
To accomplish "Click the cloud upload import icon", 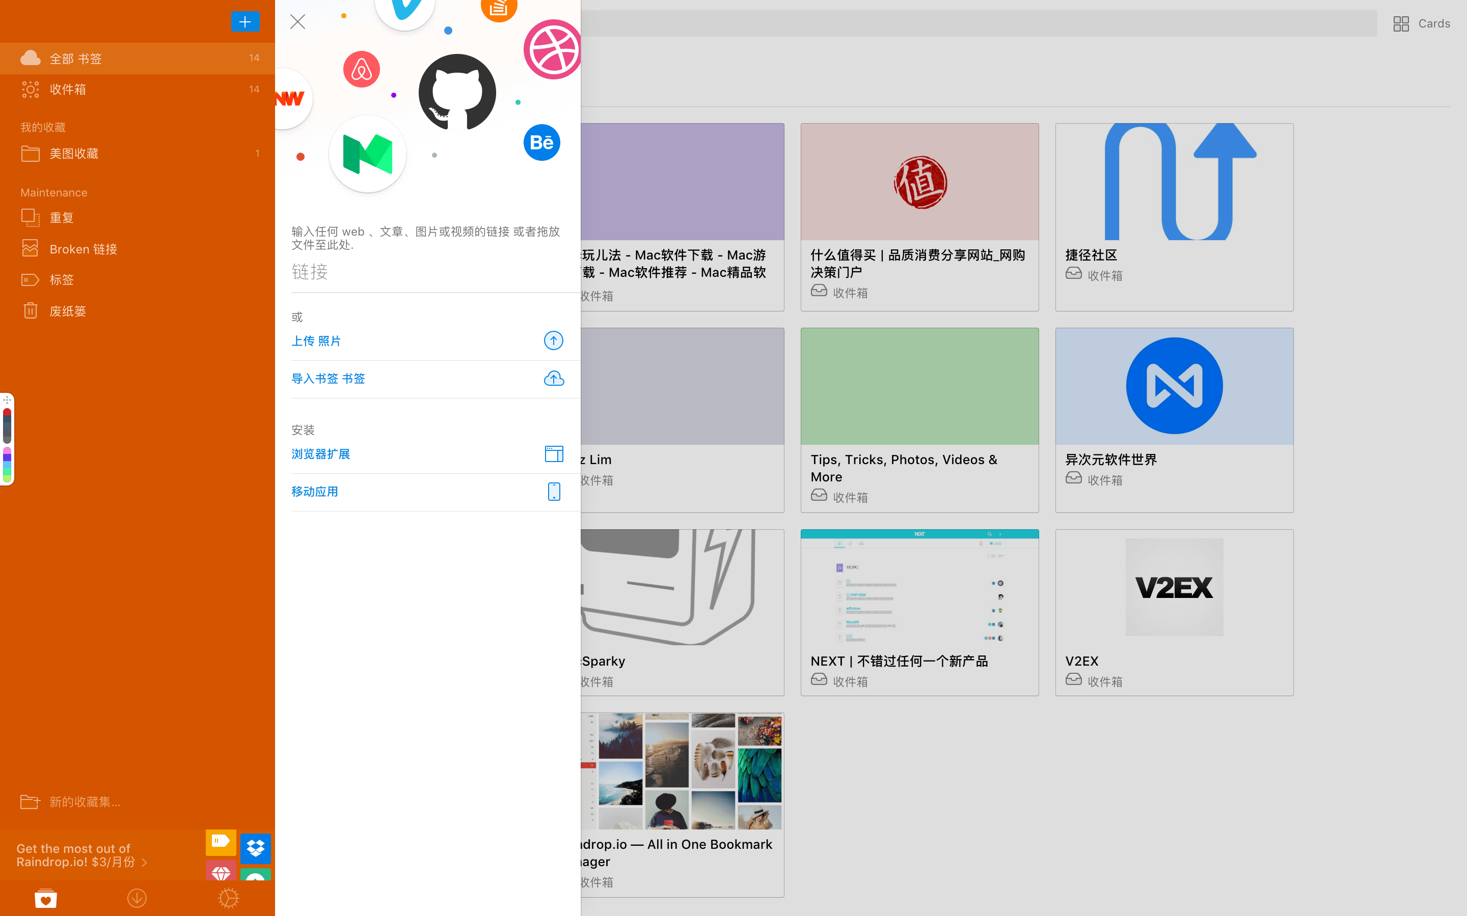I will [554, 379].
